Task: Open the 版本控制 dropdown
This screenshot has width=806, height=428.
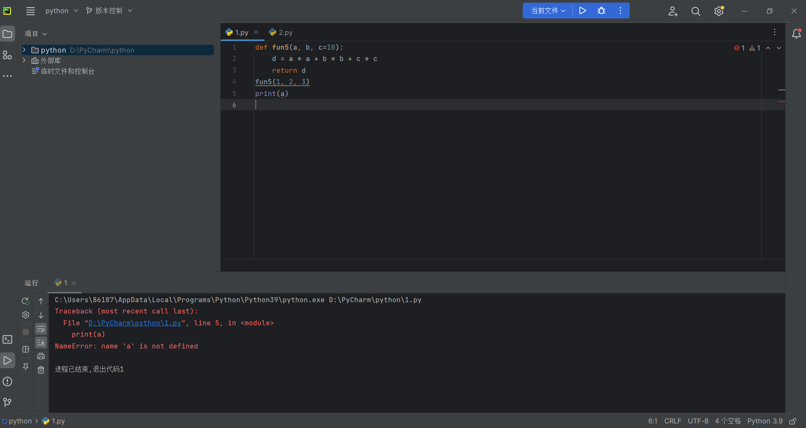Action: [109, 11]
